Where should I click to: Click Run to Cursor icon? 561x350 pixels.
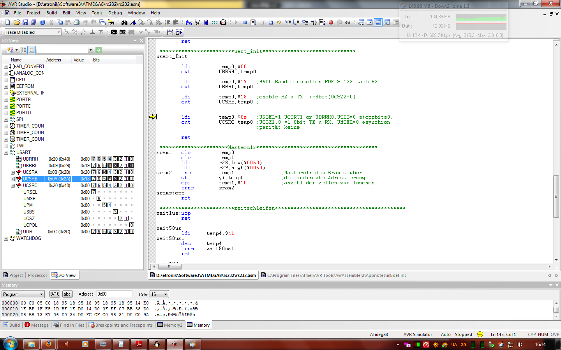point(314,23)
